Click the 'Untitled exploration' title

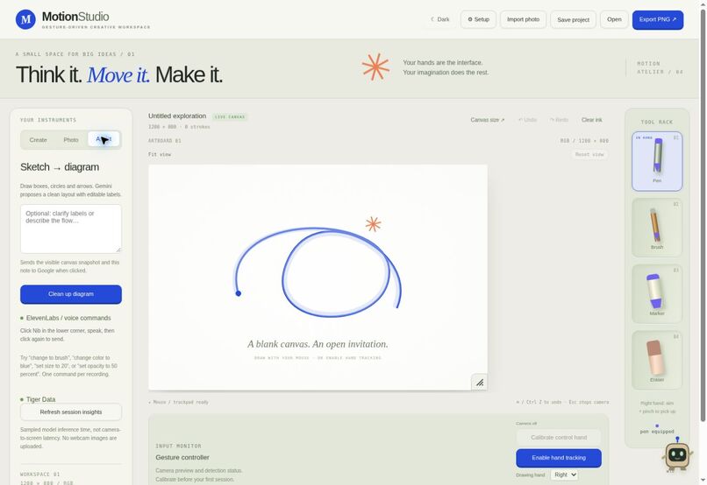[177, 116]
